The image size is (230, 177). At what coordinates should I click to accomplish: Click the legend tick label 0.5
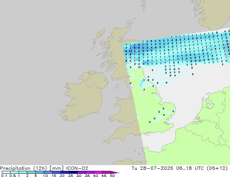(x=13, y=176)
